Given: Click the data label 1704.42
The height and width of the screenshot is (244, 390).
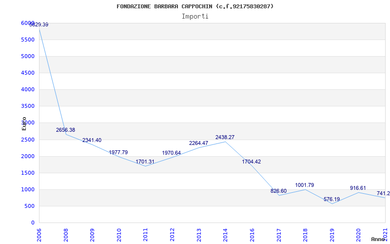Looking at the screenshot, I should tap(251, 162).
